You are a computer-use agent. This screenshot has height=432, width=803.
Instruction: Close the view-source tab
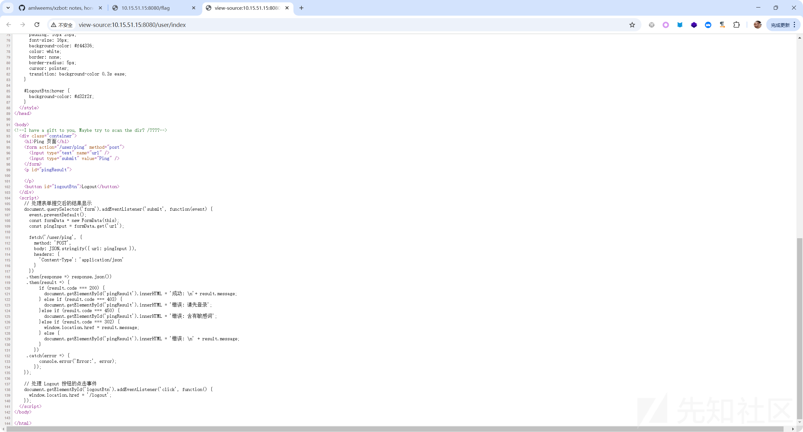click(287, 8)
